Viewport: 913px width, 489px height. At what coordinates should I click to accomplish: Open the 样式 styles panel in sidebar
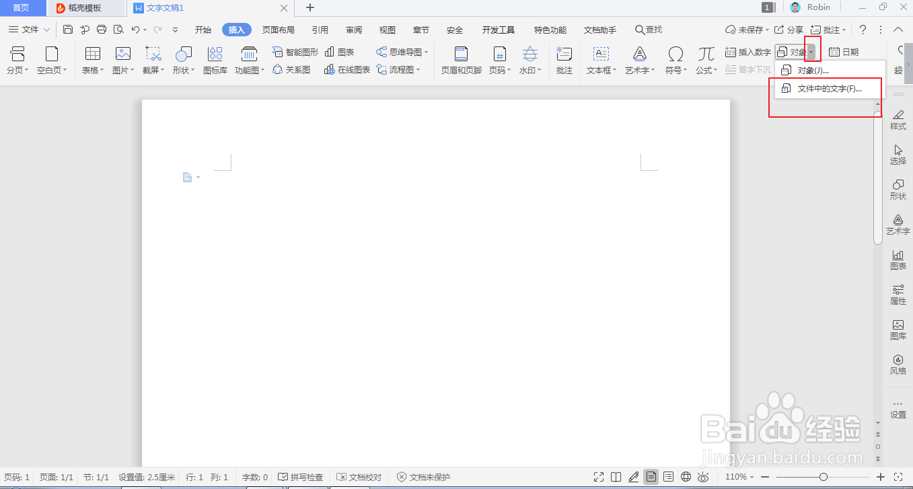pyautogui.click(x=898, y=118)
